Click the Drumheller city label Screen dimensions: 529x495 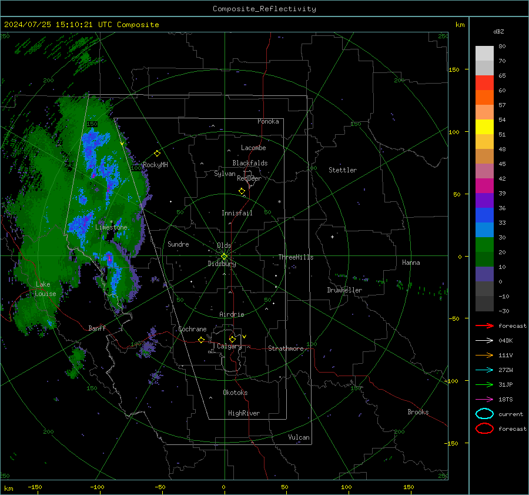click(x=344, y=290)
